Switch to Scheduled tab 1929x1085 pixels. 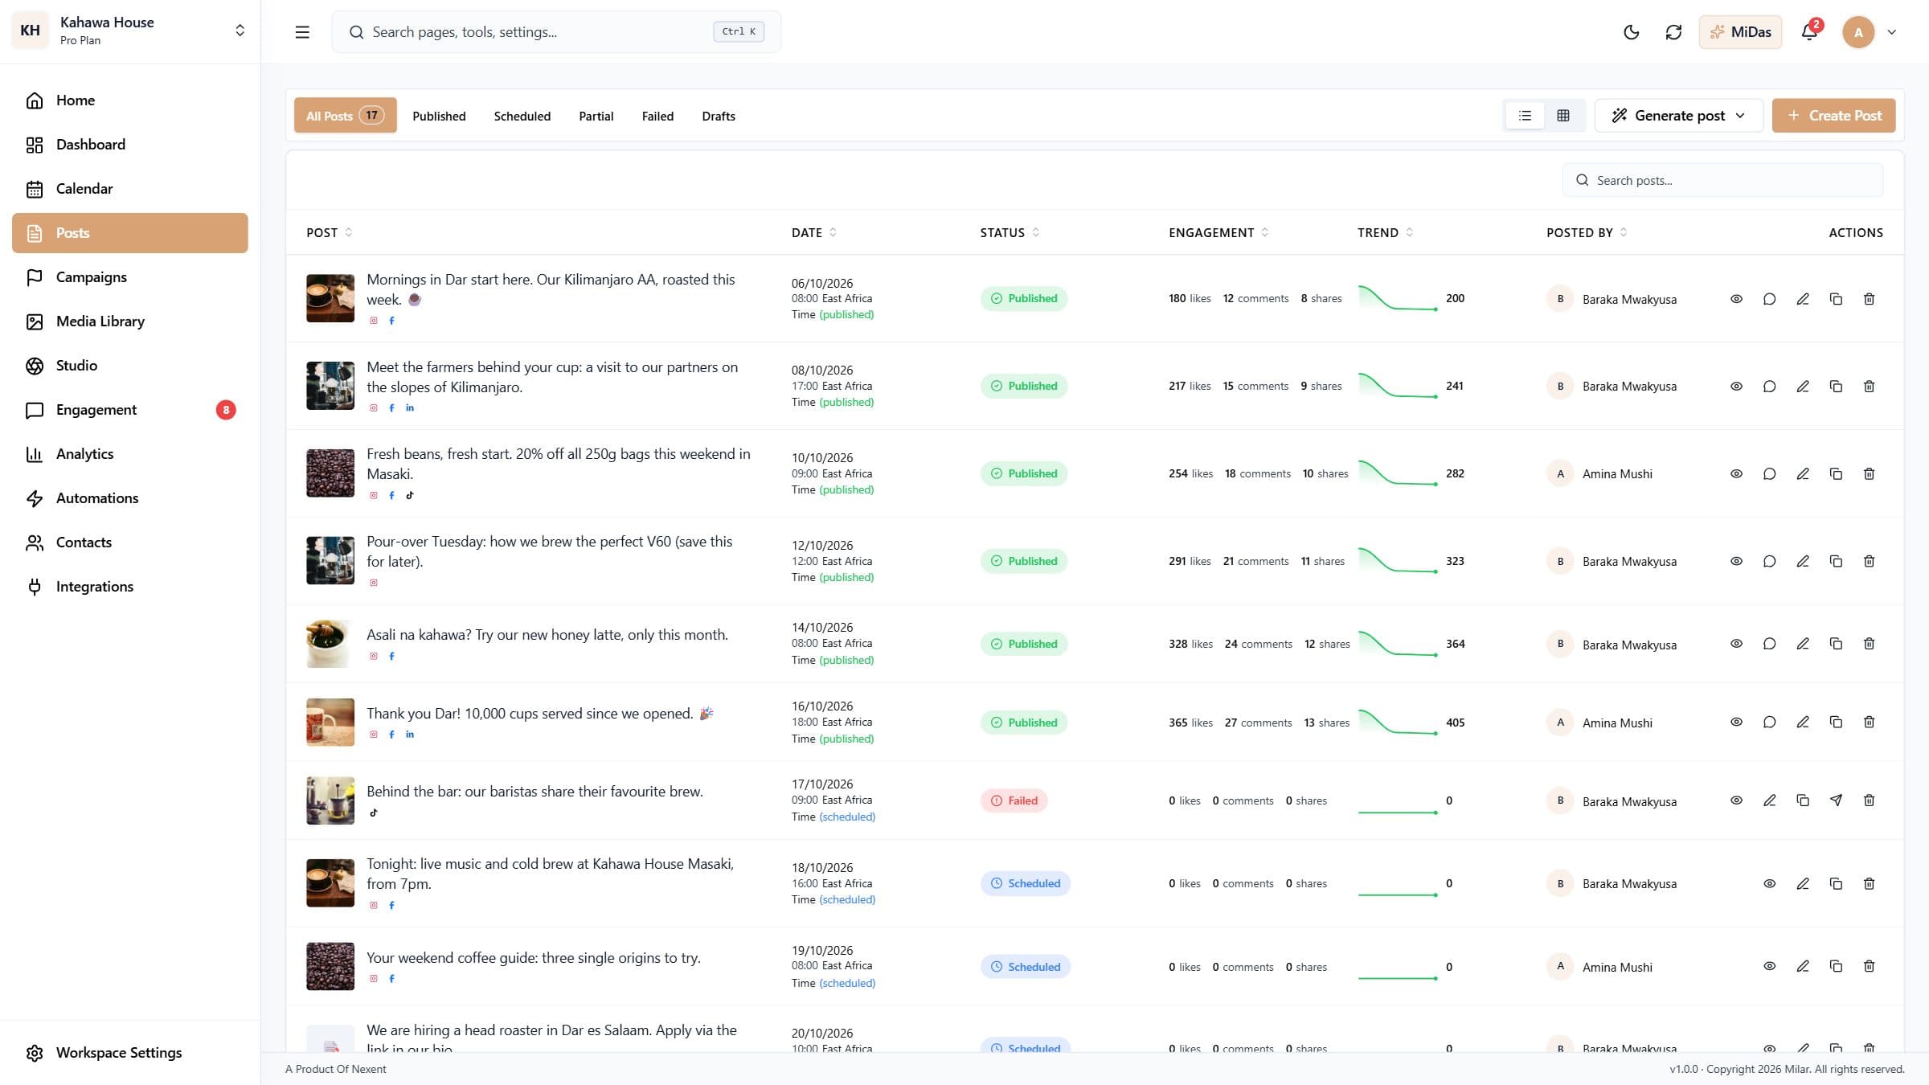pyautogui.click(x=522, y=116)
